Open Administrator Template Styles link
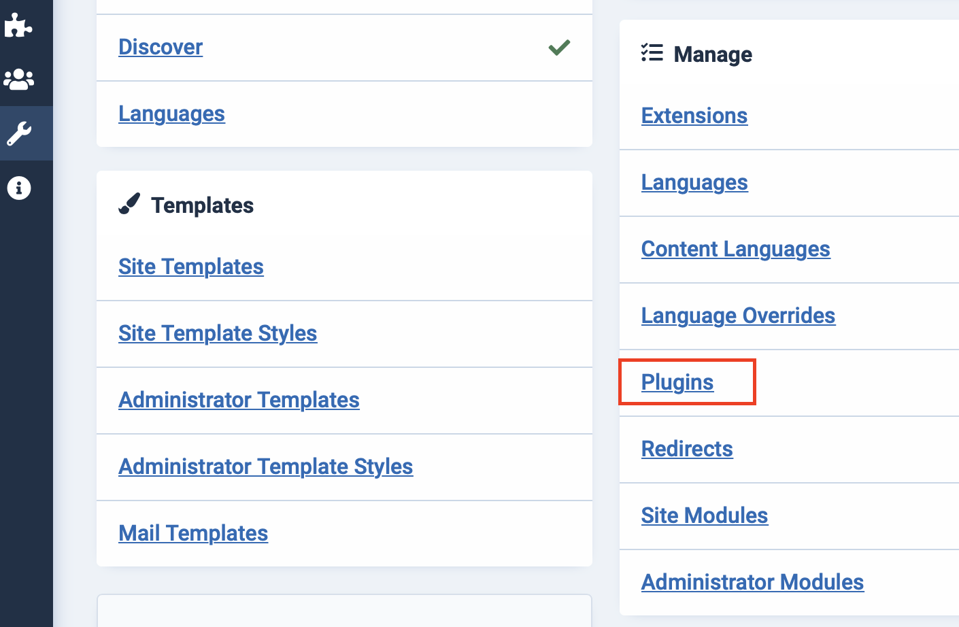959x627 pixels. tap(265, 467)
